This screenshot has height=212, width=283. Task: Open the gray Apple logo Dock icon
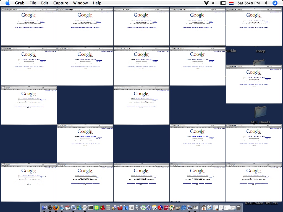coord(131,208)
